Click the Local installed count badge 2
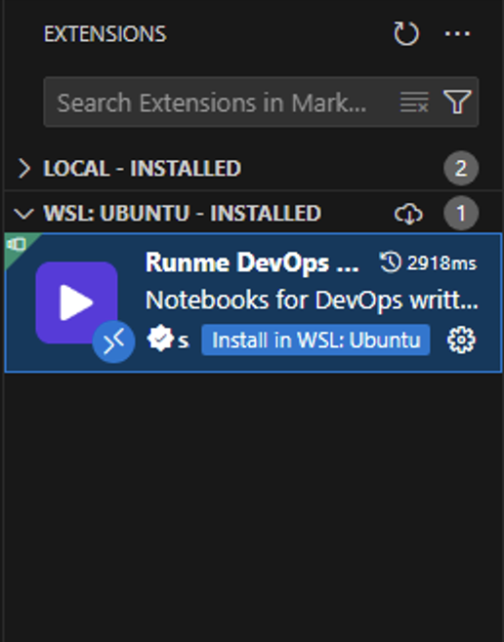The height and width of the screenshot is (642, 504). coord(461,168)
